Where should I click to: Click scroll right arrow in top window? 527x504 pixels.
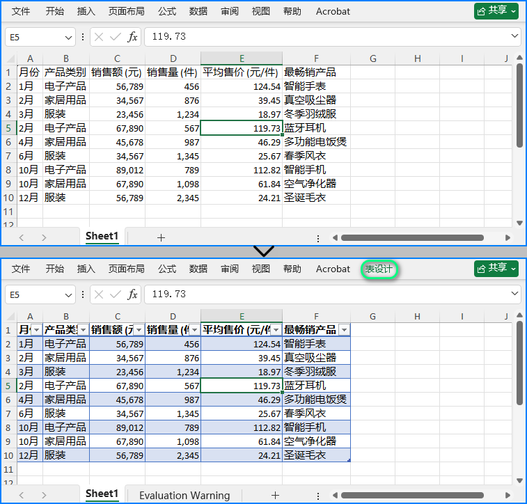click(508, 237)
